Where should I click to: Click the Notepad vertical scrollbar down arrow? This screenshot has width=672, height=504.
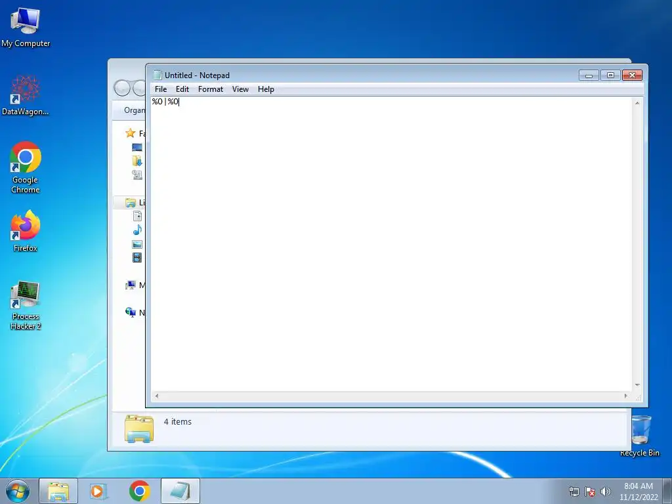point(637,385)
